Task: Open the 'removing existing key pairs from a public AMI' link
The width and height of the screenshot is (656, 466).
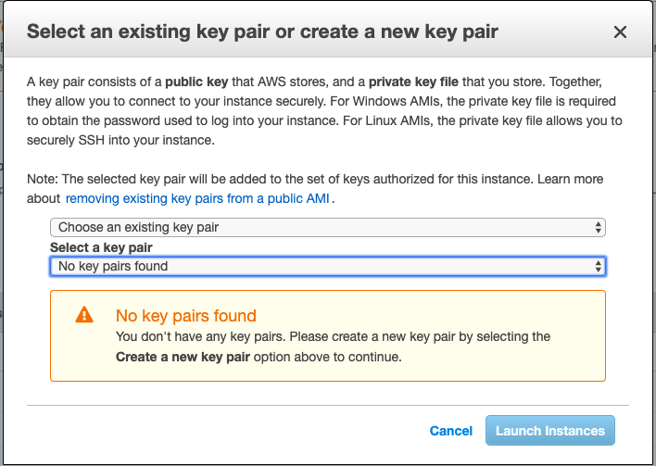Action: (197, 198)
